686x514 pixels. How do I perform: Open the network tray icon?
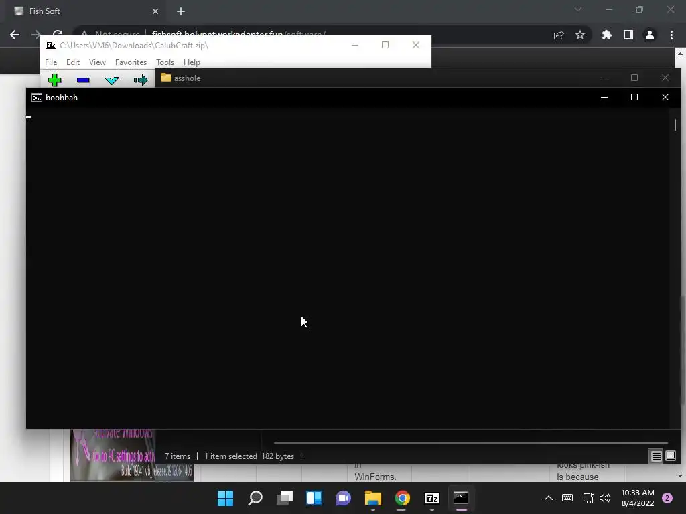pyautogui.click(x=588, y=498)
